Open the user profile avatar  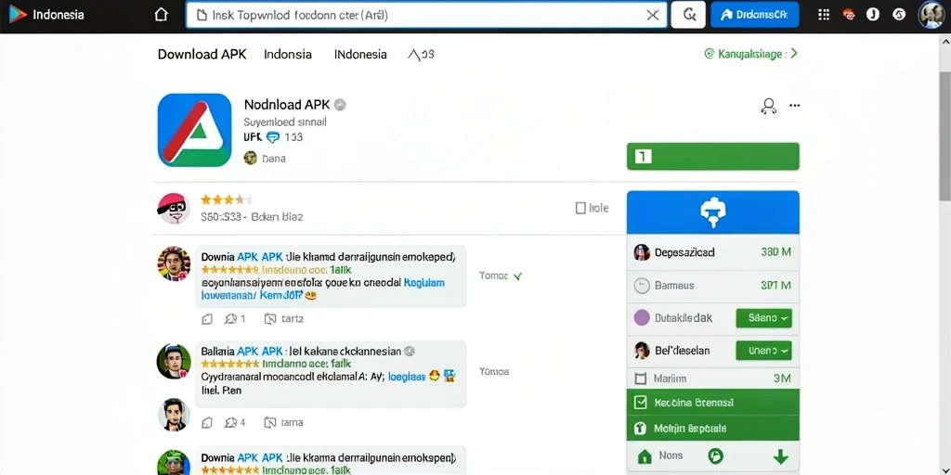931,15
